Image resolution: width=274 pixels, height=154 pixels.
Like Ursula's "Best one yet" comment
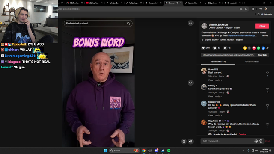tap(267, 73)
